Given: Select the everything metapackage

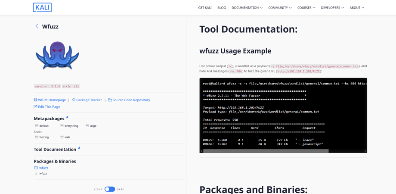Looking at the screenshot, I should 71,126.
